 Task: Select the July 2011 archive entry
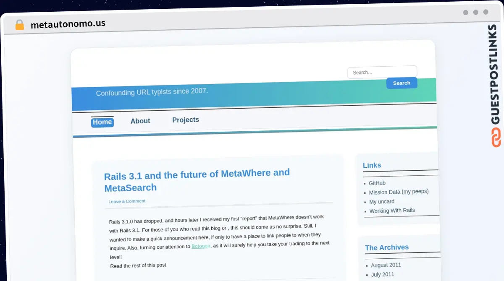point(383,274)
